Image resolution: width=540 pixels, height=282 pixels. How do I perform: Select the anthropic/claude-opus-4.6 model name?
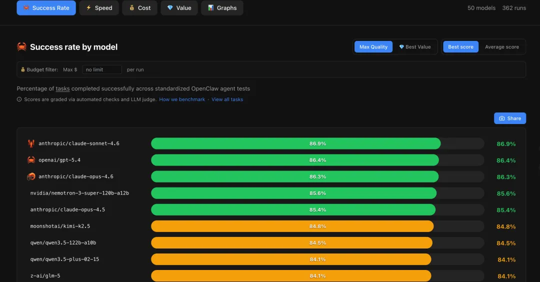[x=76, y=176]
